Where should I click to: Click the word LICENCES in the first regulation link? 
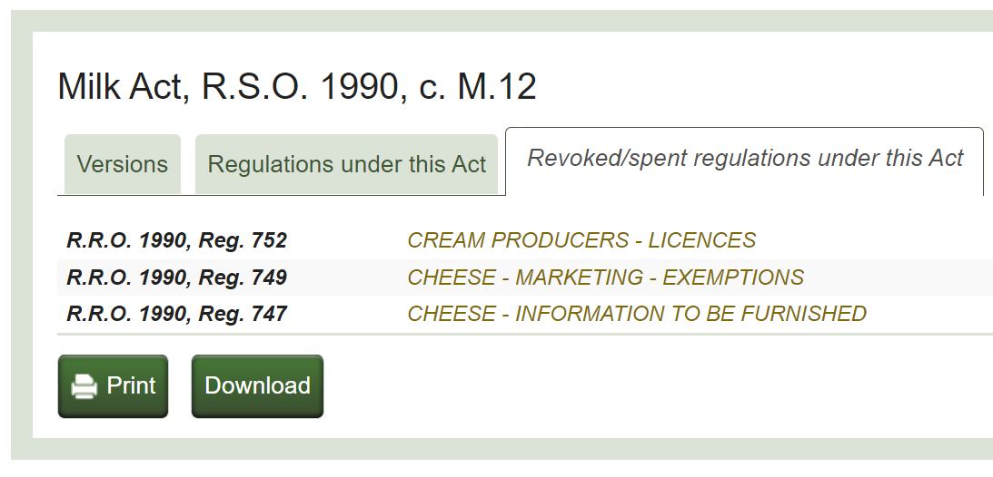tap(702, 240)
